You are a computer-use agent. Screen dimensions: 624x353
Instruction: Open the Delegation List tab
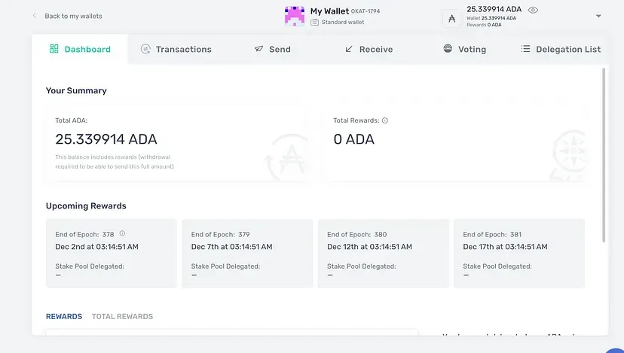point(561,49)
